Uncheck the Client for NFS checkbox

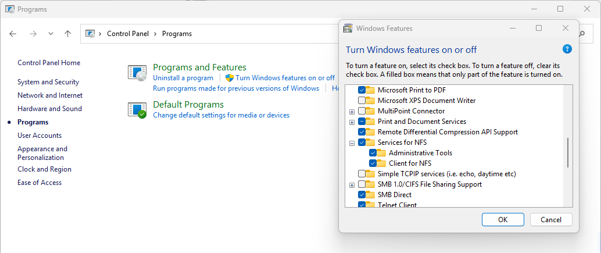pos(373,163)
